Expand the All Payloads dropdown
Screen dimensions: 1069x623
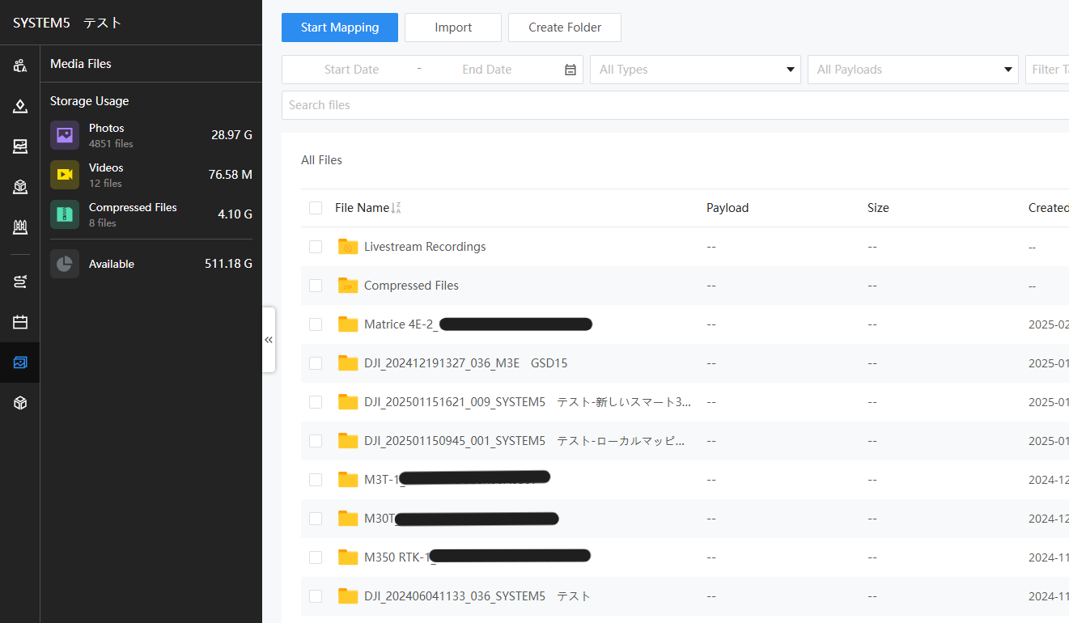coord(913,70)
